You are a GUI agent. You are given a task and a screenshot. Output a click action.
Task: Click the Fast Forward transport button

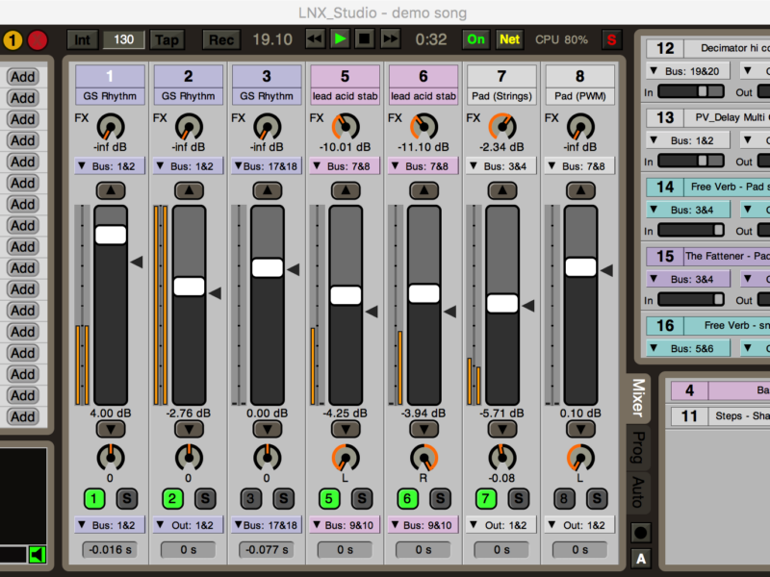390,39
